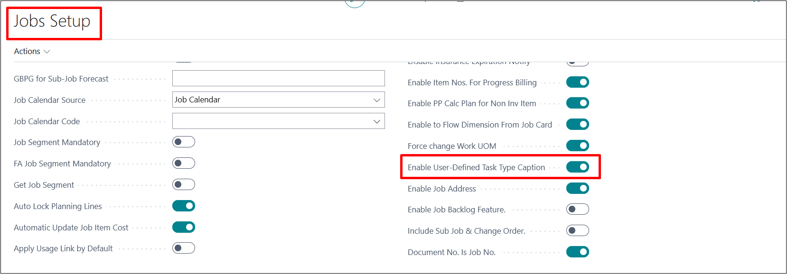Switch off Enable to Flow Dimension From Job Card
Viewport: 787px width, 274px height.
pyautogui.click(x=577, y=124)
